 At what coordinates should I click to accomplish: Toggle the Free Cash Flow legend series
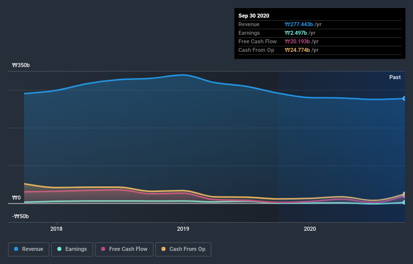124,249
